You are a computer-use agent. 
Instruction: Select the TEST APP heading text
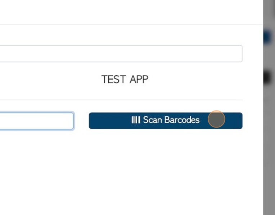click(125, 79)
